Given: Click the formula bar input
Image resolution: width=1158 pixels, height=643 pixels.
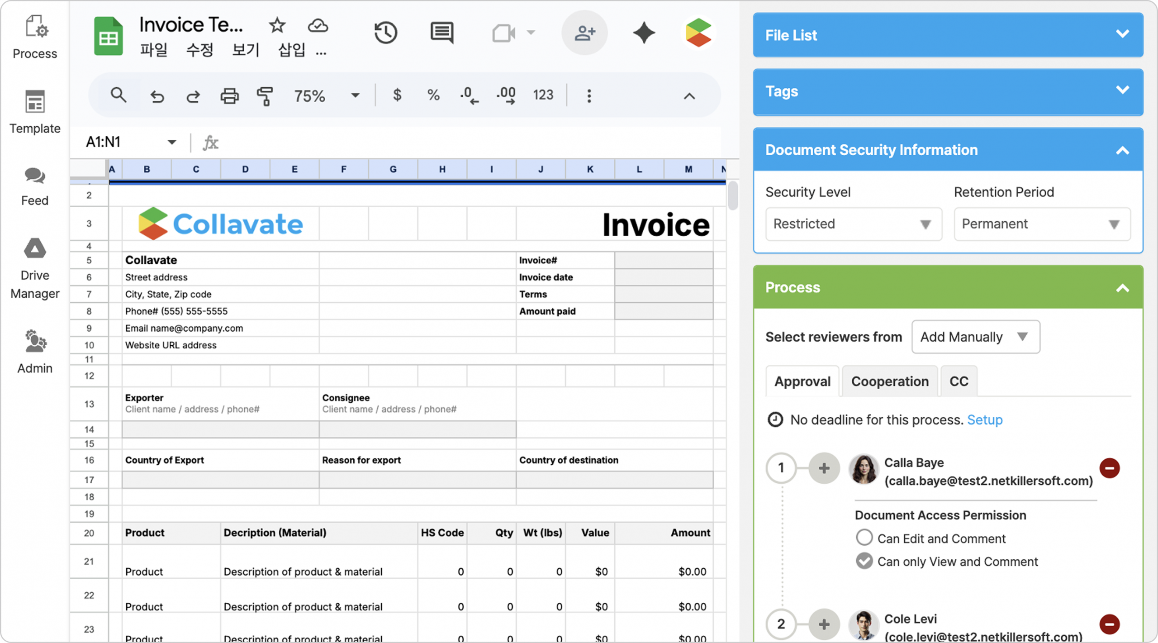Looking at the screenshot, I should (470, 143).
